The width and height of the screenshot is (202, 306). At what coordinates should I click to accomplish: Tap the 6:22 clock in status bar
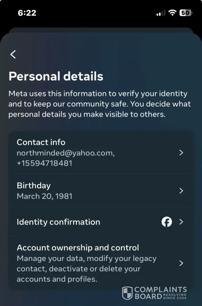pyautogui.click(x=27, y=13)
